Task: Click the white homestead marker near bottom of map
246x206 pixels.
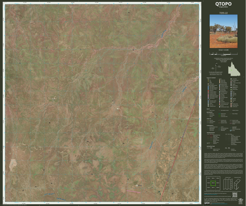Action: [137, 185]
